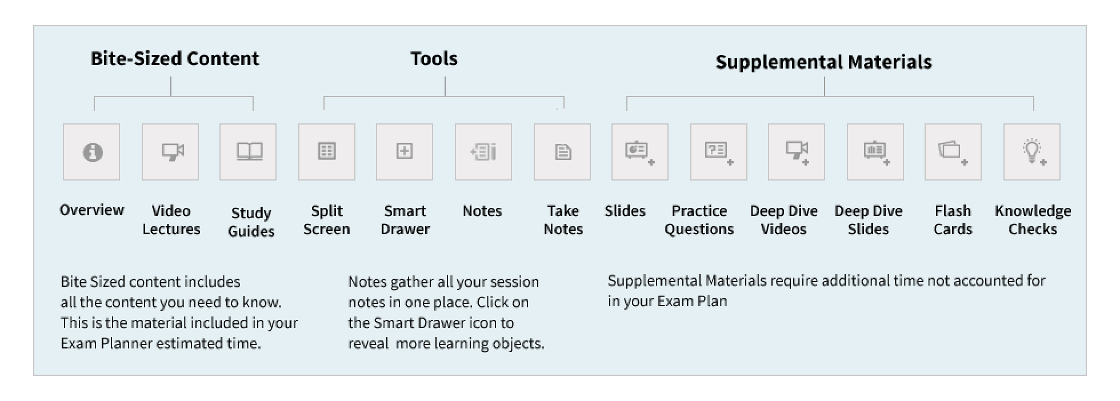
Task: Open the Flash Cards icon
Action: click(953, 152)
